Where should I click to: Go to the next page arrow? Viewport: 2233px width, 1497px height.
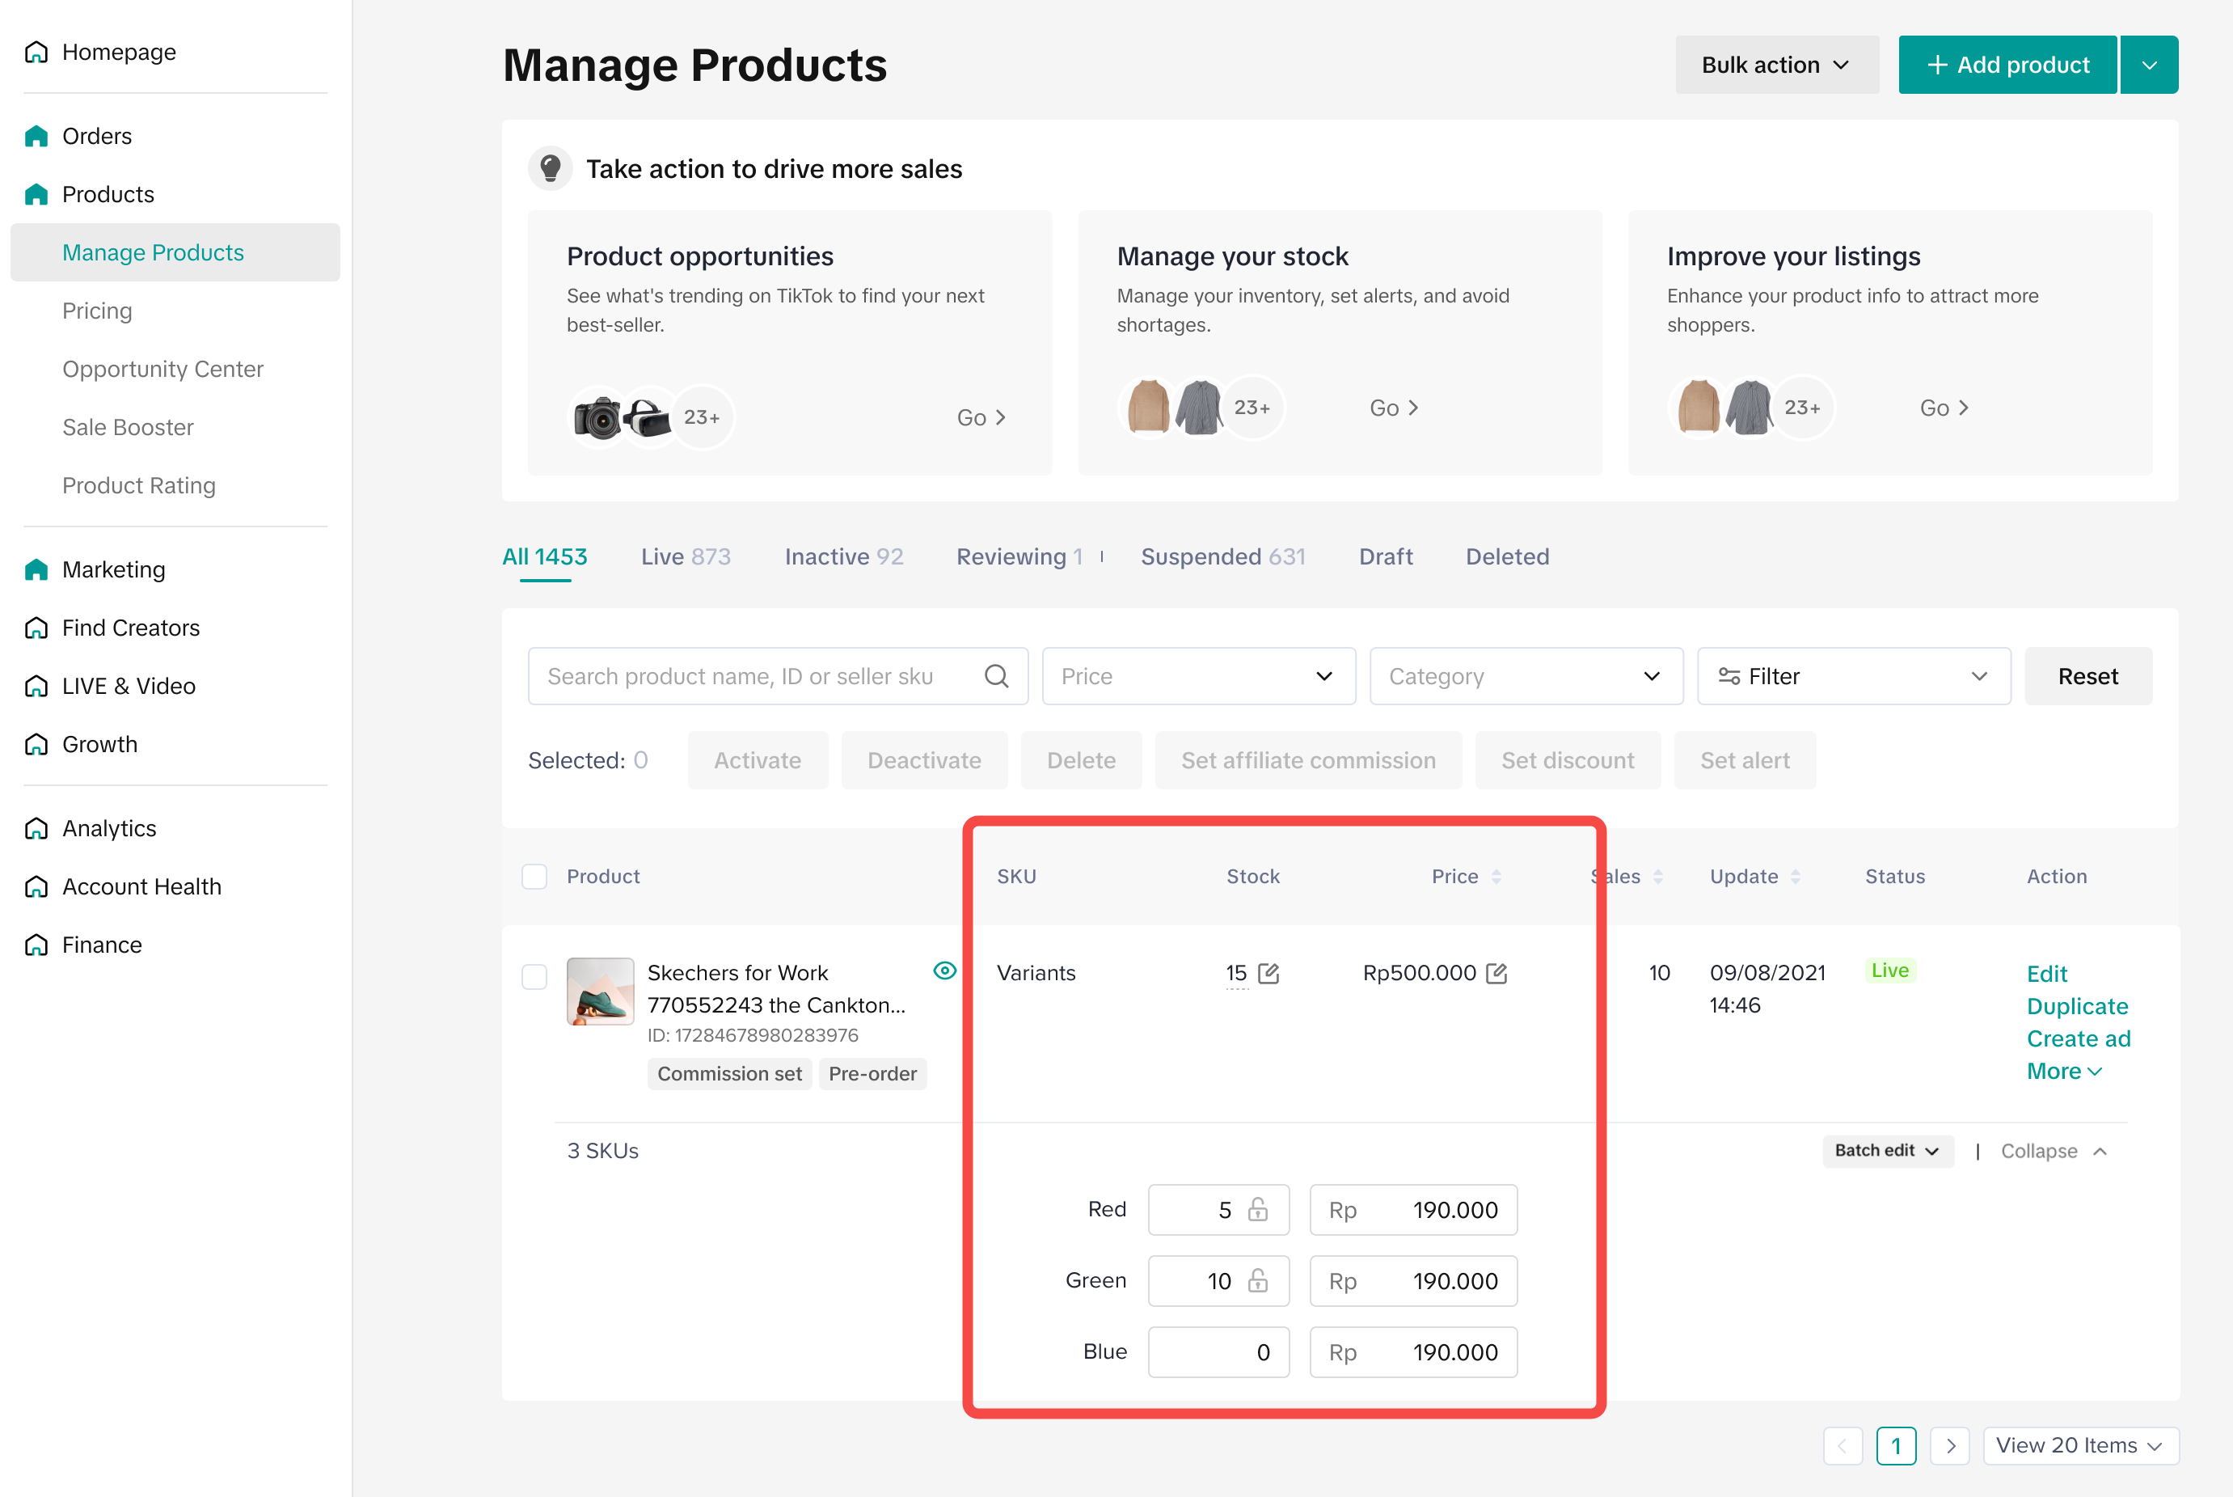pos(1949,1445)
